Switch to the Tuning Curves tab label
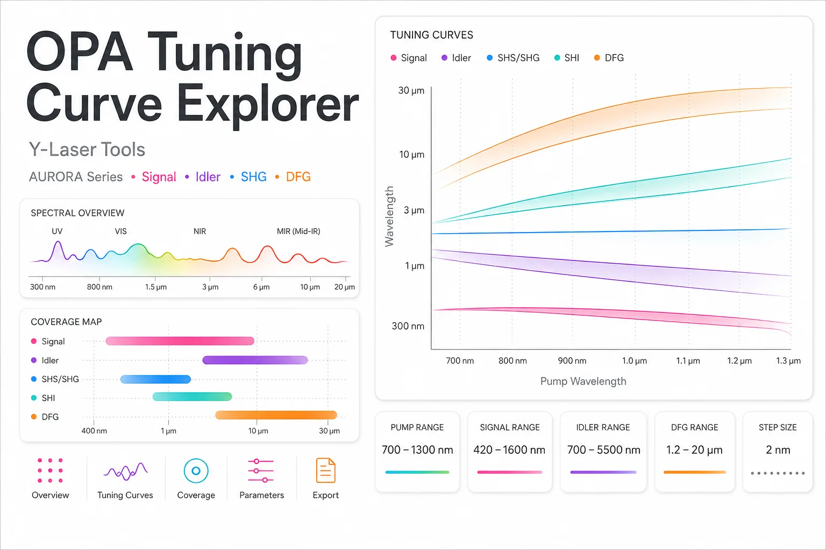 click(x=125, y=495)
